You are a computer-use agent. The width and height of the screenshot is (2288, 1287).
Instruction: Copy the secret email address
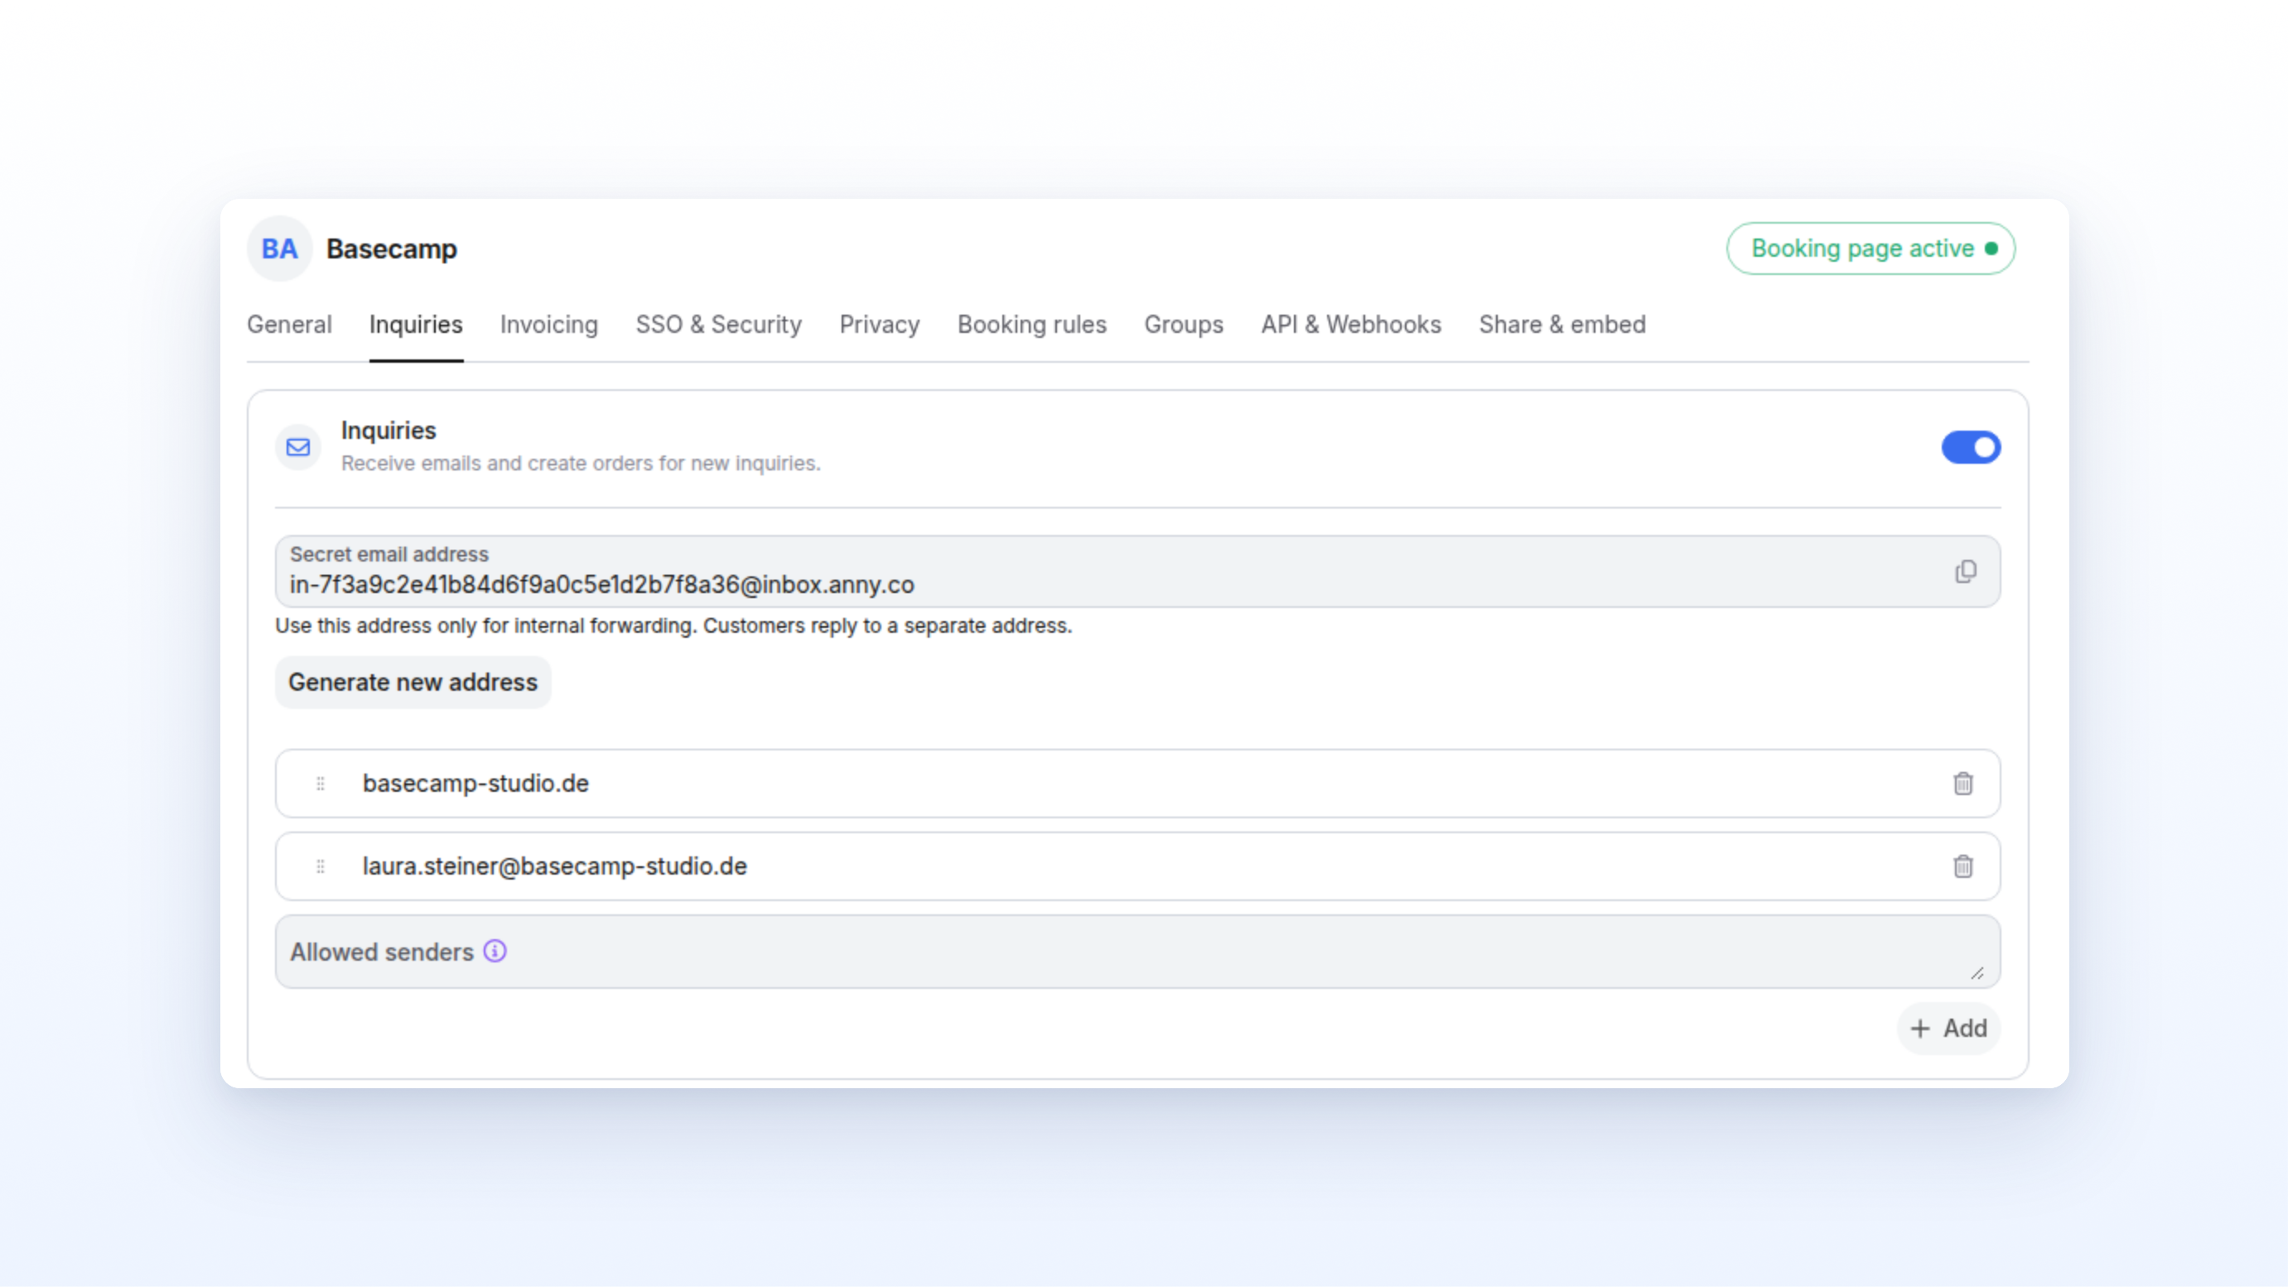(1966, 571)
